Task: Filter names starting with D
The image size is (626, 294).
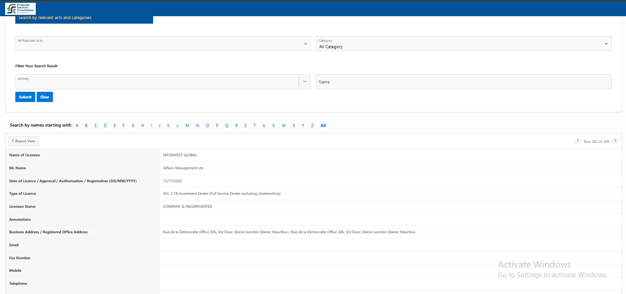Action: pyautogui.click(x=105, y=126)
